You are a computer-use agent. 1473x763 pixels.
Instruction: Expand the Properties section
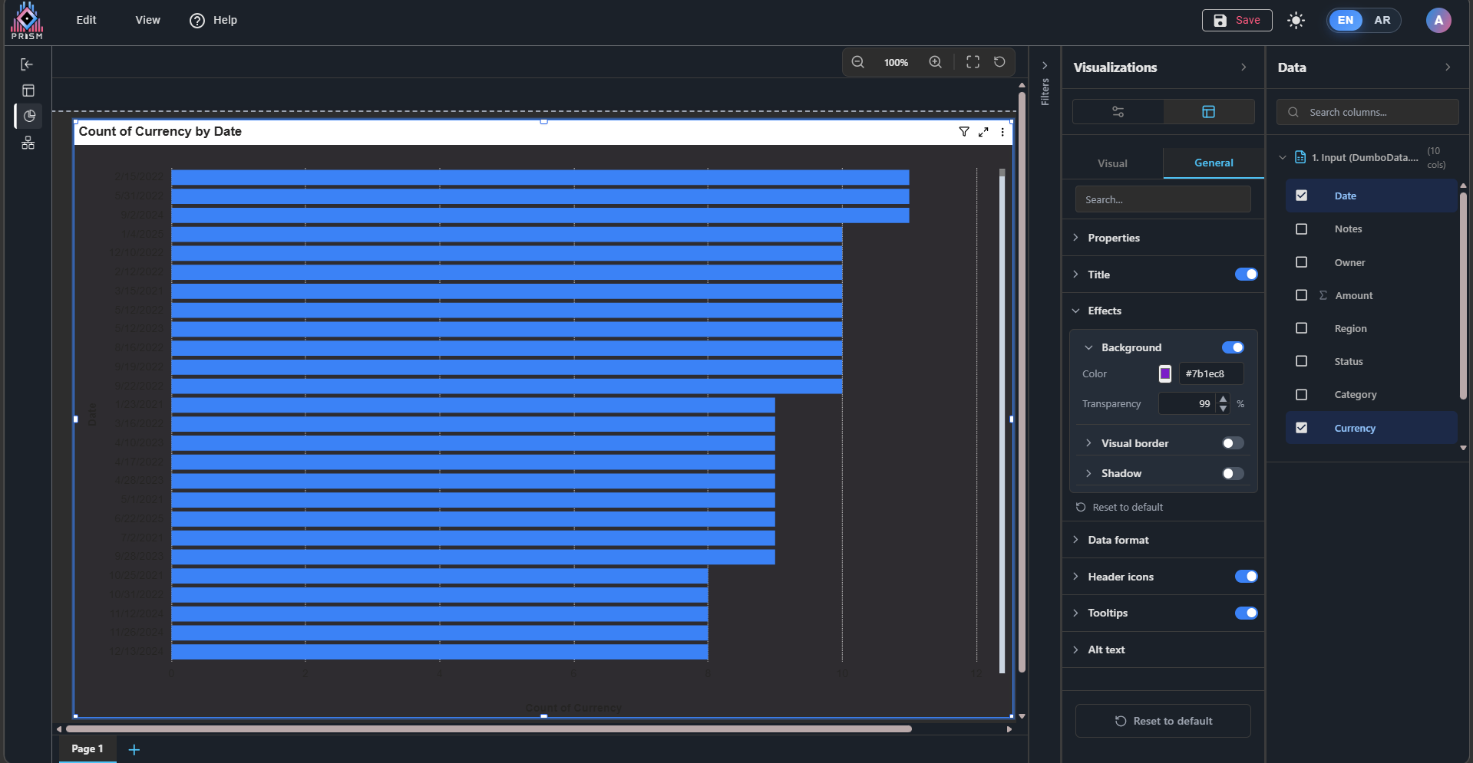(1113, 238)
